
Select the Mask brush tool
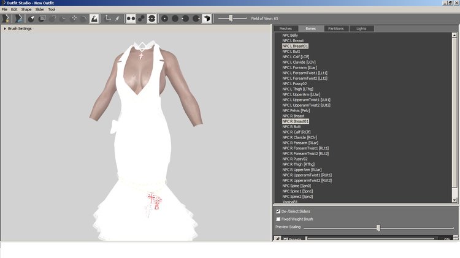tap(42, 18)
